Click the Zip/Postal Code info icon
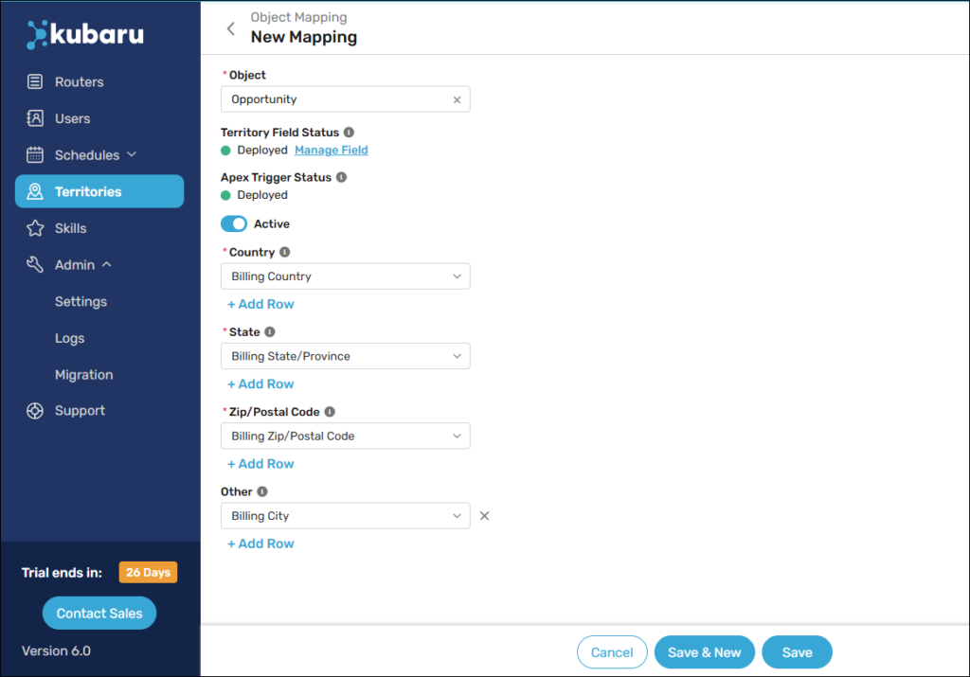This screenshot has height=677, width=970. pyautogui.click(x=330, y=412)
